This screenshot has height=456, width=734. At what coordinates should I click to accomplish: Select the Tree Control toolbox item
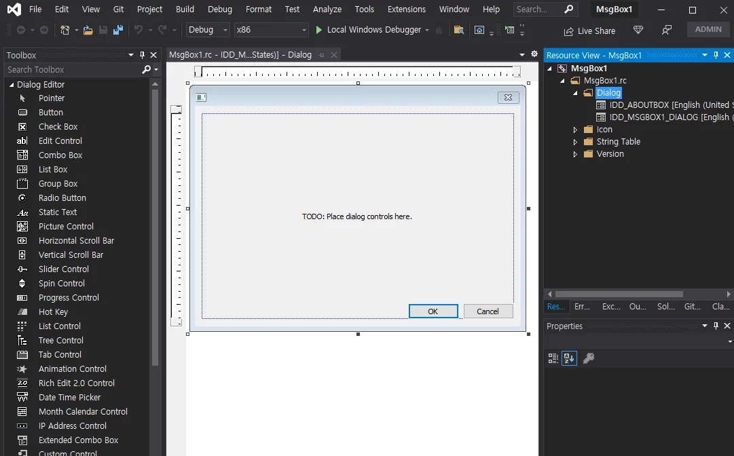61,341
